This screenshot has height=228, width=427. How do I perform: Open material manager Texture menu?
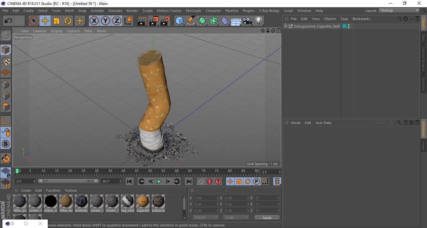coord(71,190)
